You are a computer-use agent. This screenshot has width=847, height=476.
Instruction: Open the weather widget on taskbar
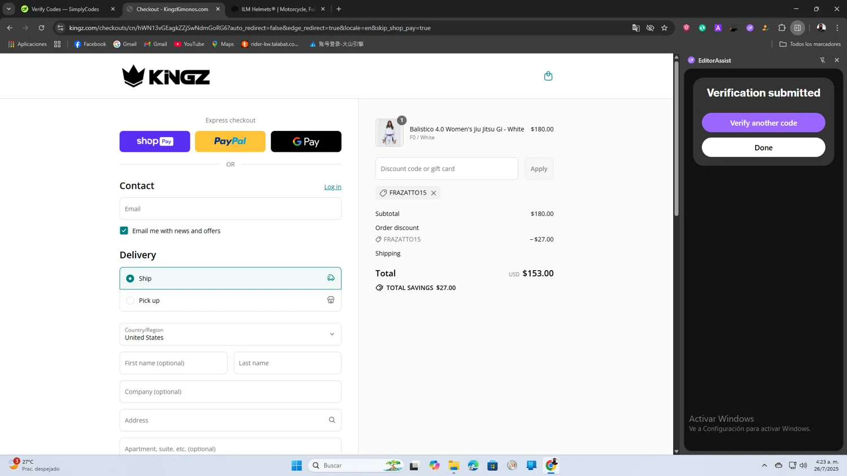tap(35, 465)
